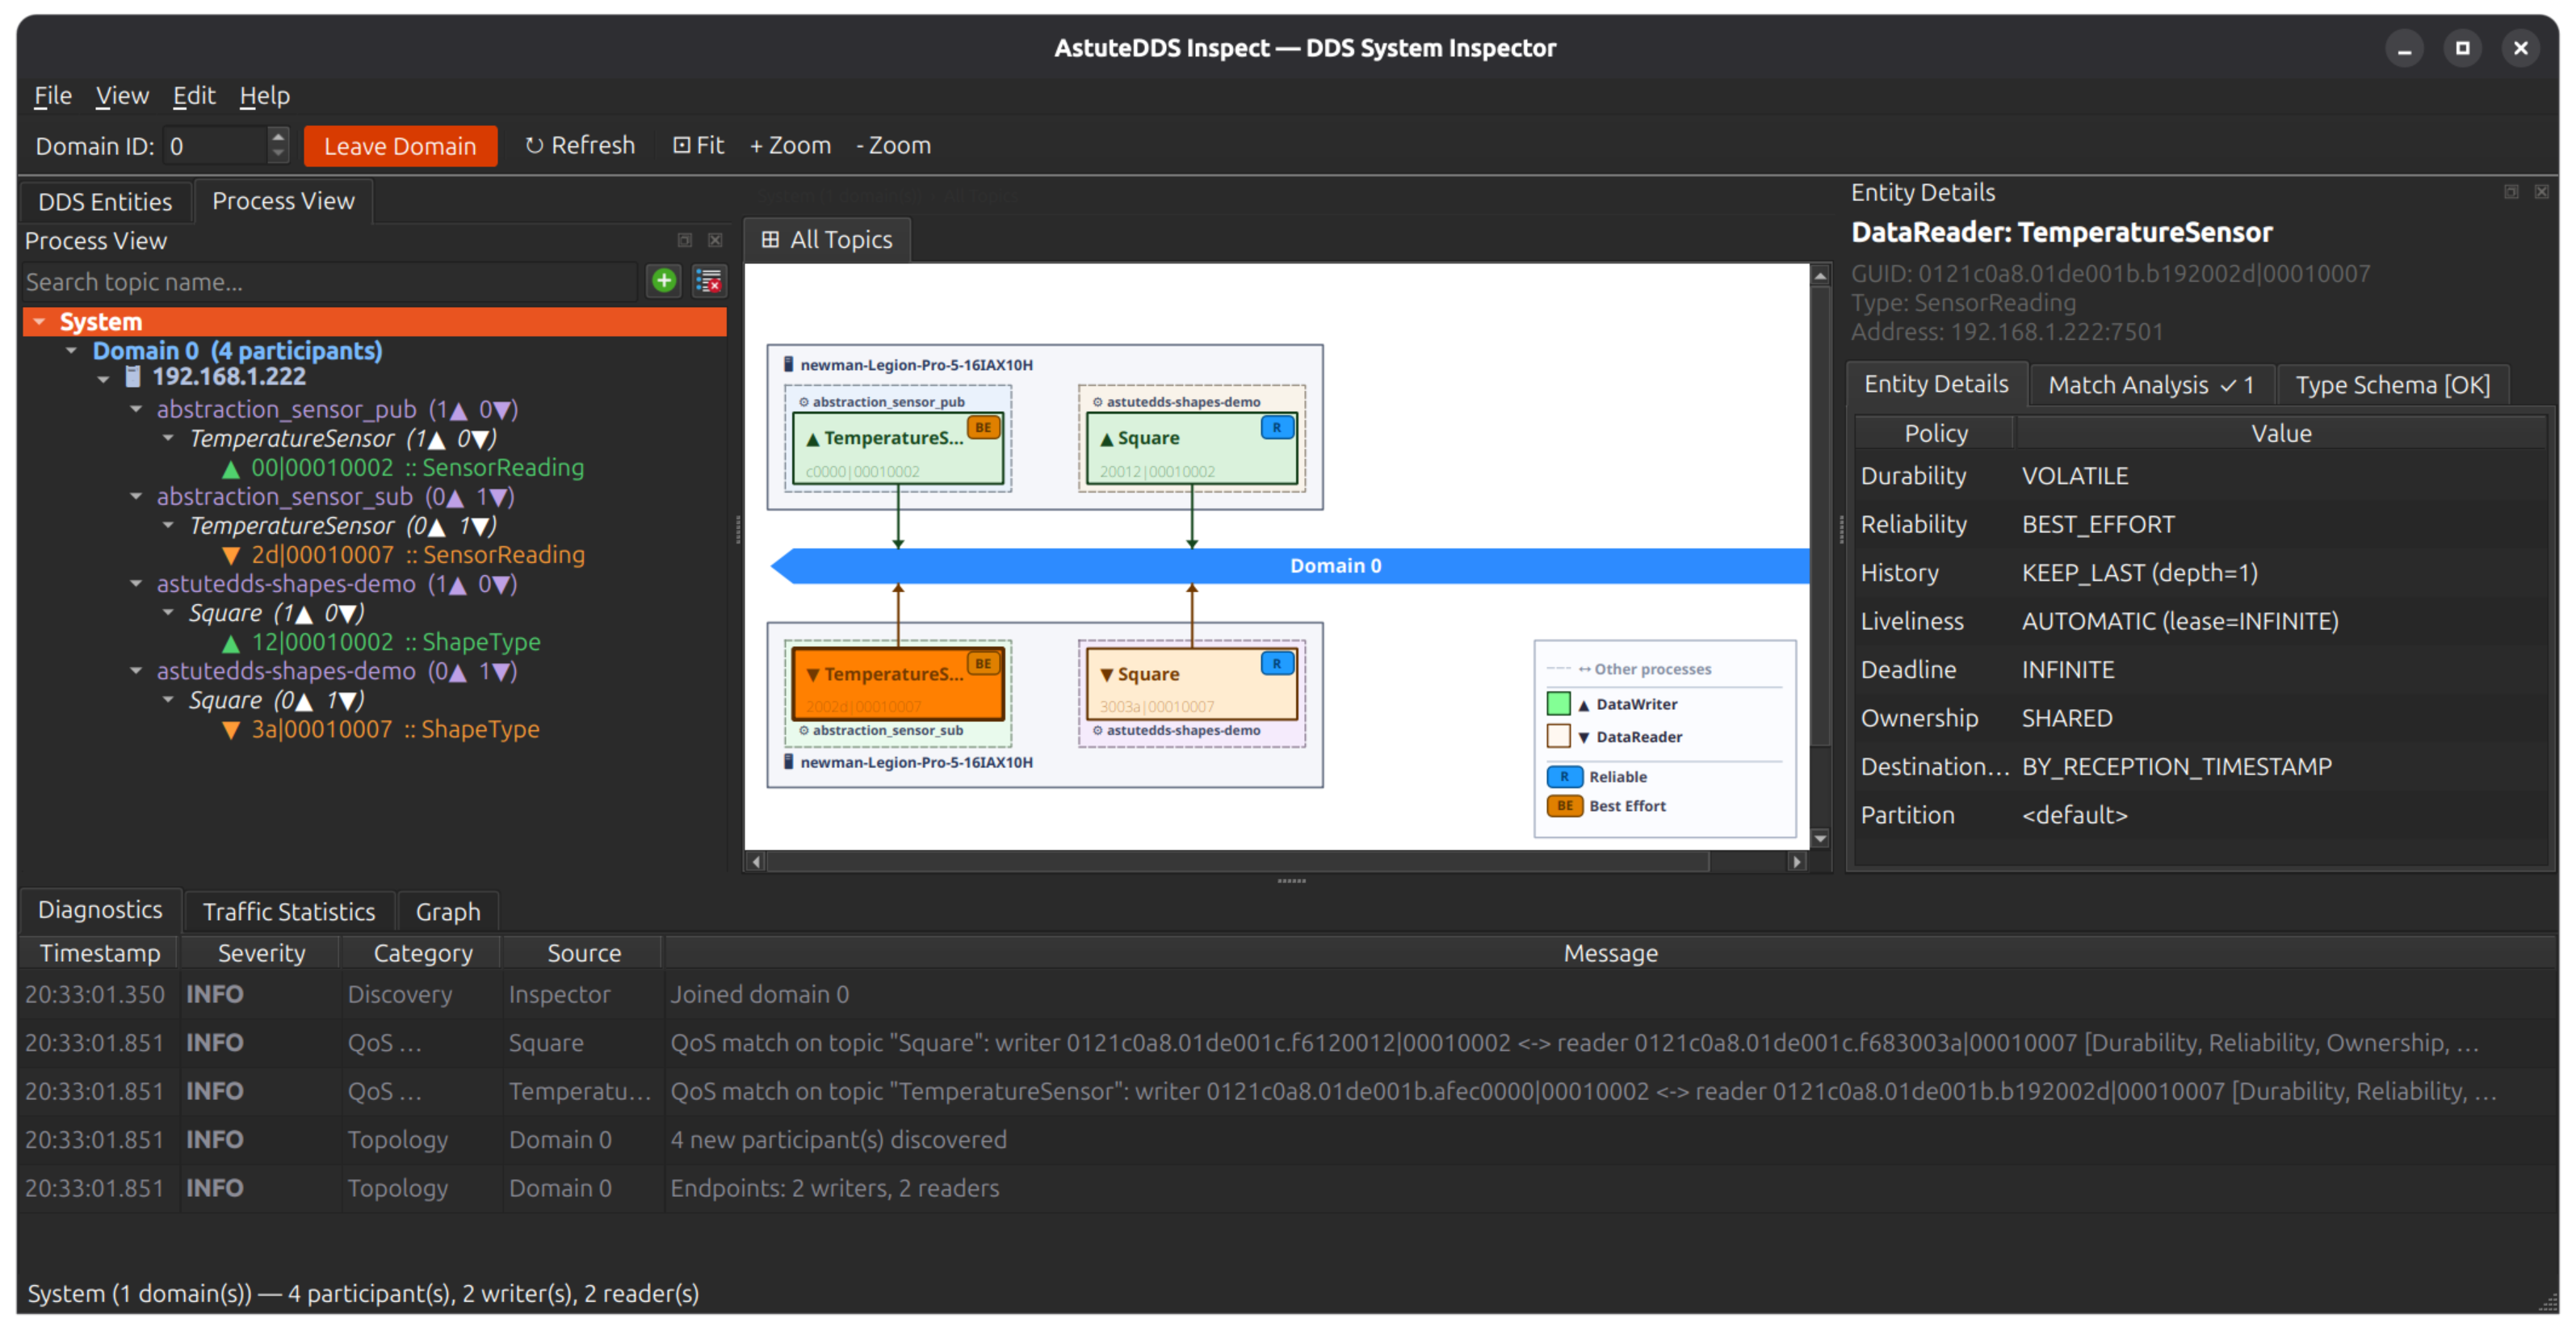2576x1331 pixels.
Task: Open the Edit menu
Action: [x=193, y=95]
